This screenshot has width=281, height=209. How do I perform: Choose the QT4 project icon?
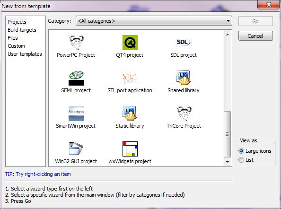point(130,43)
